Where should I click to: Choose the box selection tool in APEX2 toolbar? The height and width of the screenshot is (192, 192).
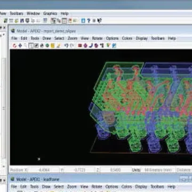coord(31,46)
